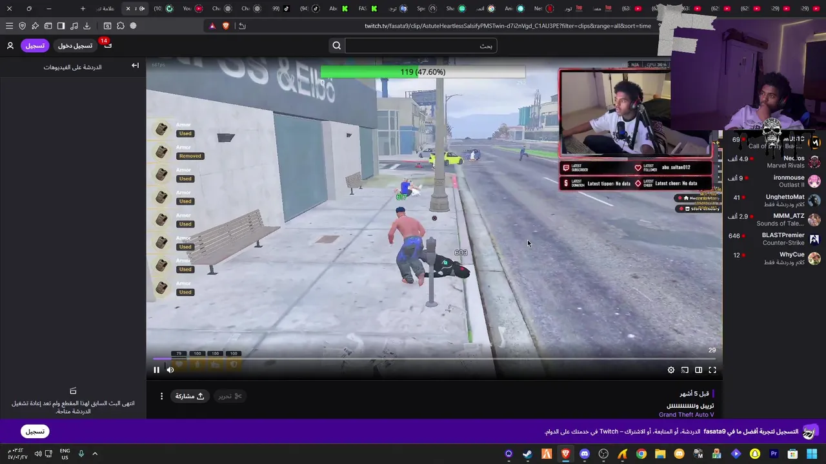
Task: Mute the clip volume
Action: 170,370
